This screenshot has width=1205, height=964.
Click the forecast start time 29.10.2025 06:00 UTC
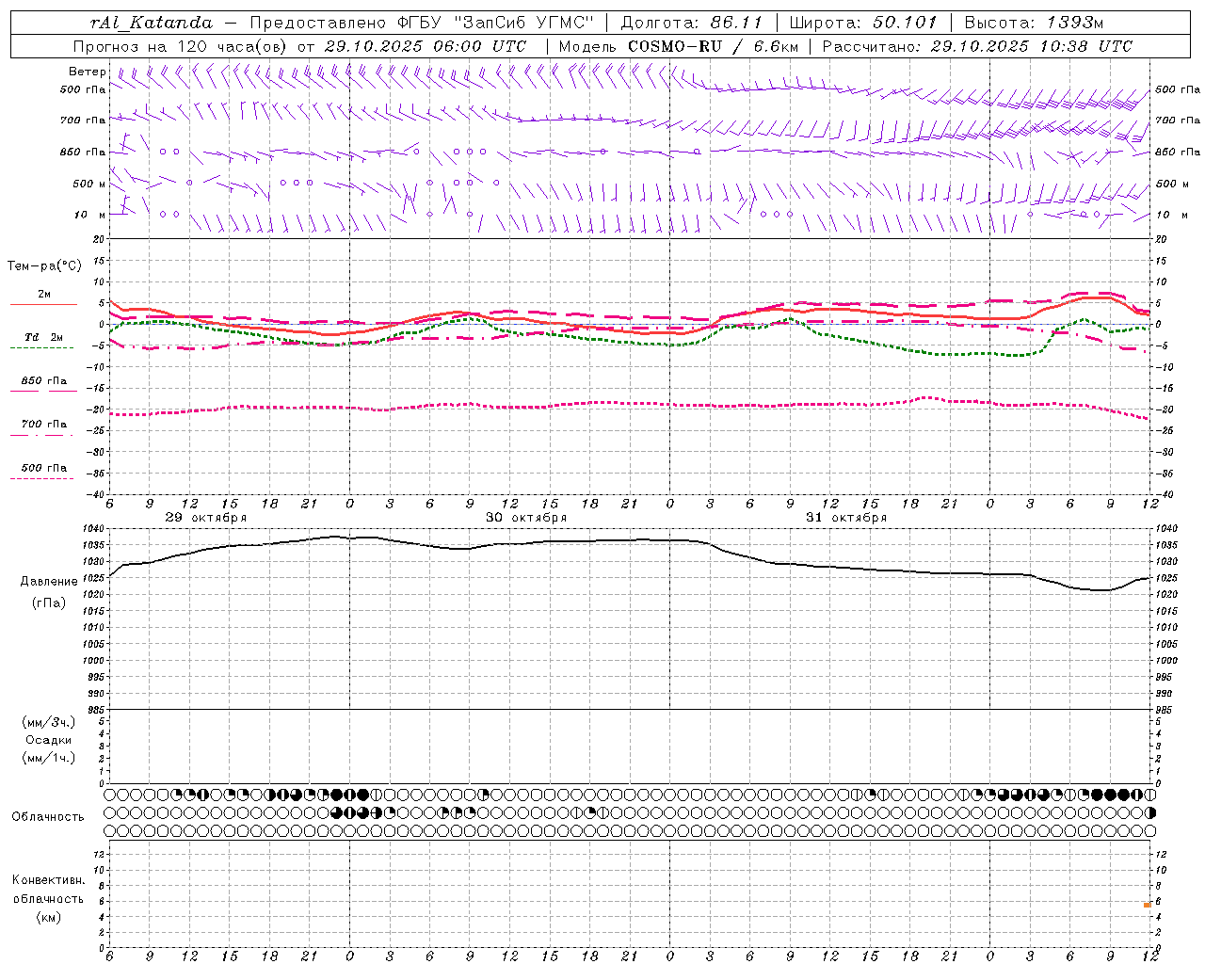(425, 46)
